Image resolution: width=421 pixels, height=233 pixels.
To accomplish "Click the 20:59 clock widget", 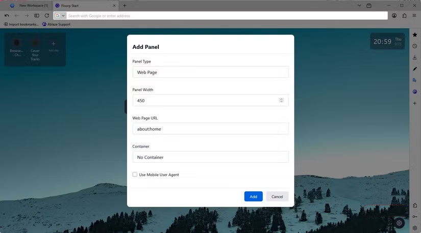I will [387, 42].
